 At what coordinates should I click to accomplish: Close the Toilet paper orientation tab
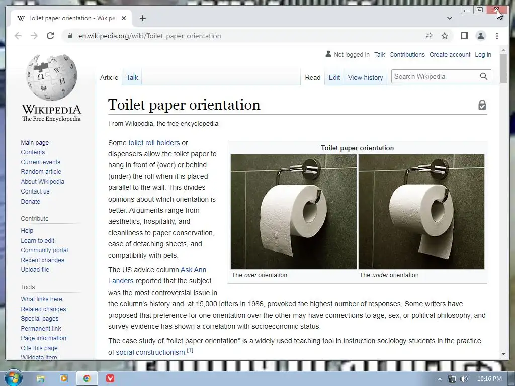pos(124,18)
